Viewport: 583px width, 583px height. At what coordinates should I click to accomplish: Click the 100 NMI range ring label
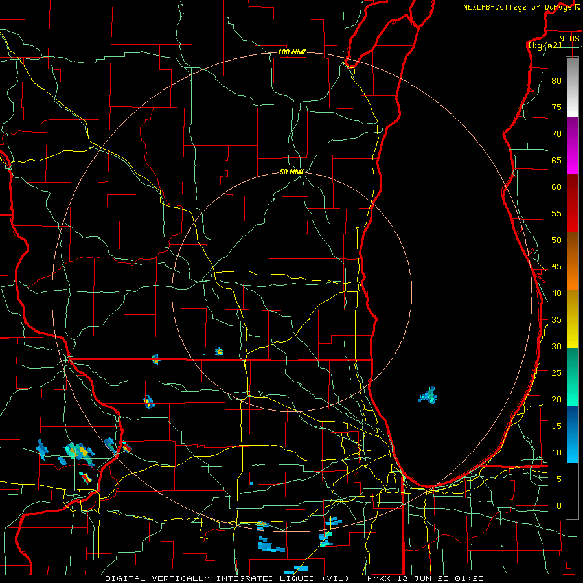[291, 52]
